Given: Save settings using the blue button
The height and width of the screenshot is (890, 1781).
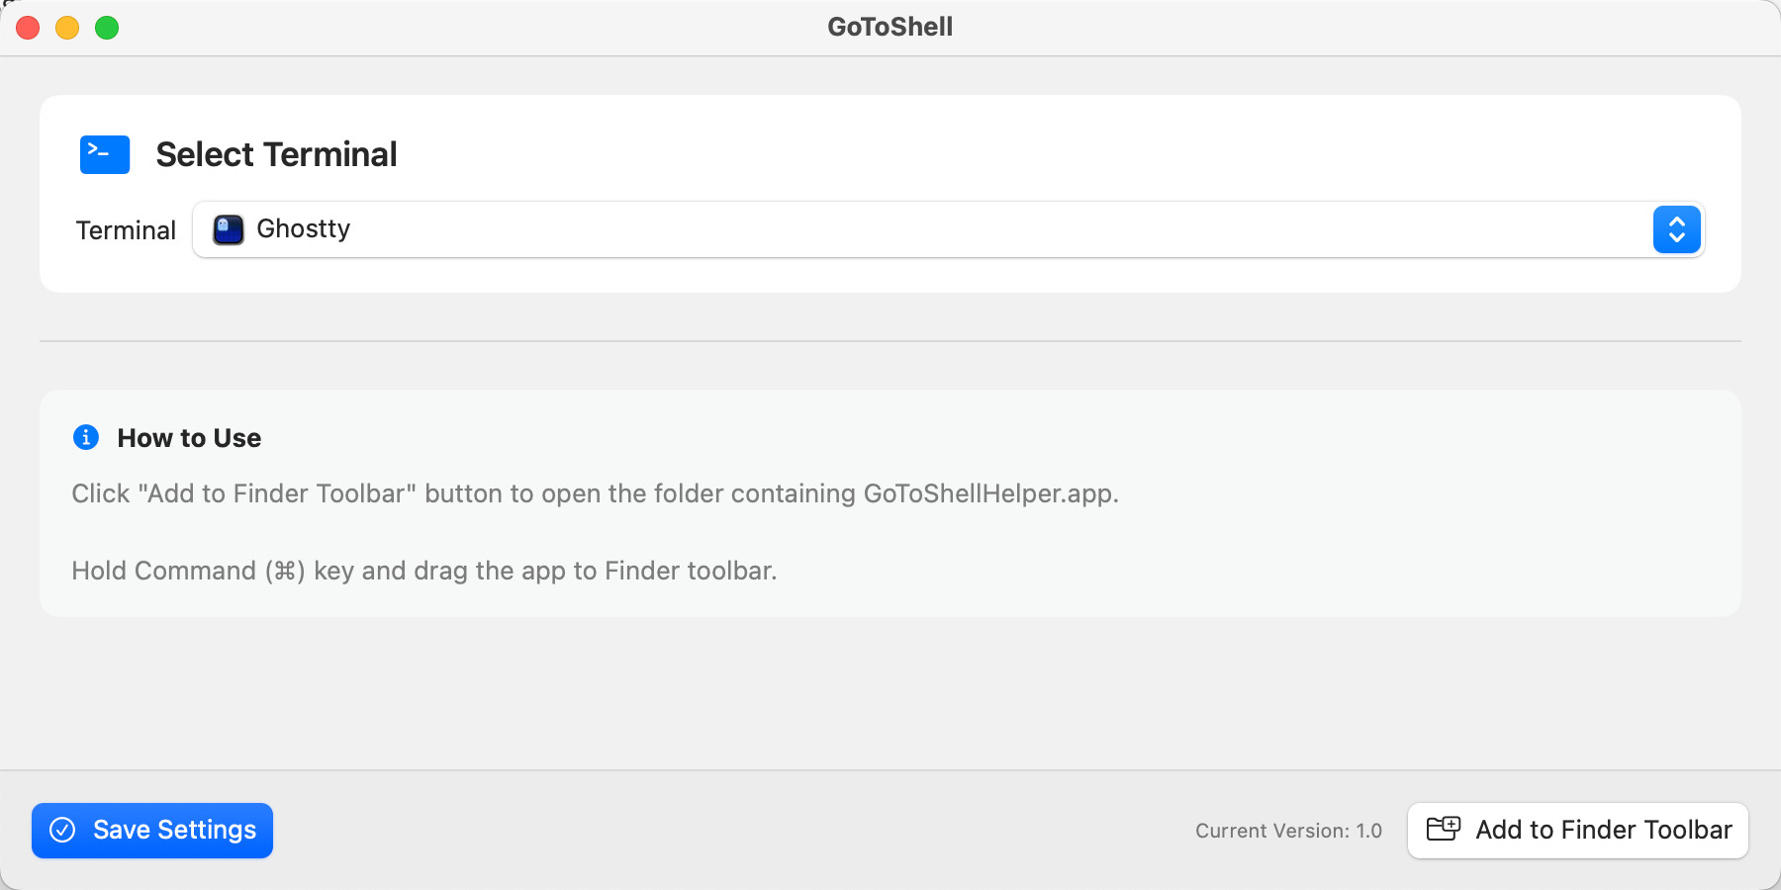Looking at the screenshot, I should 152,830.
